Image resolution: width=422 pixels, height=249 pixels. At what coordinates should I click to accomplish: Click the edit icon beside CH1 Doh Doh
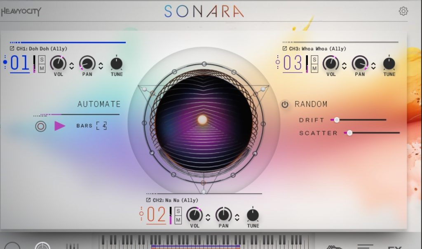click(x=12, y=49)
